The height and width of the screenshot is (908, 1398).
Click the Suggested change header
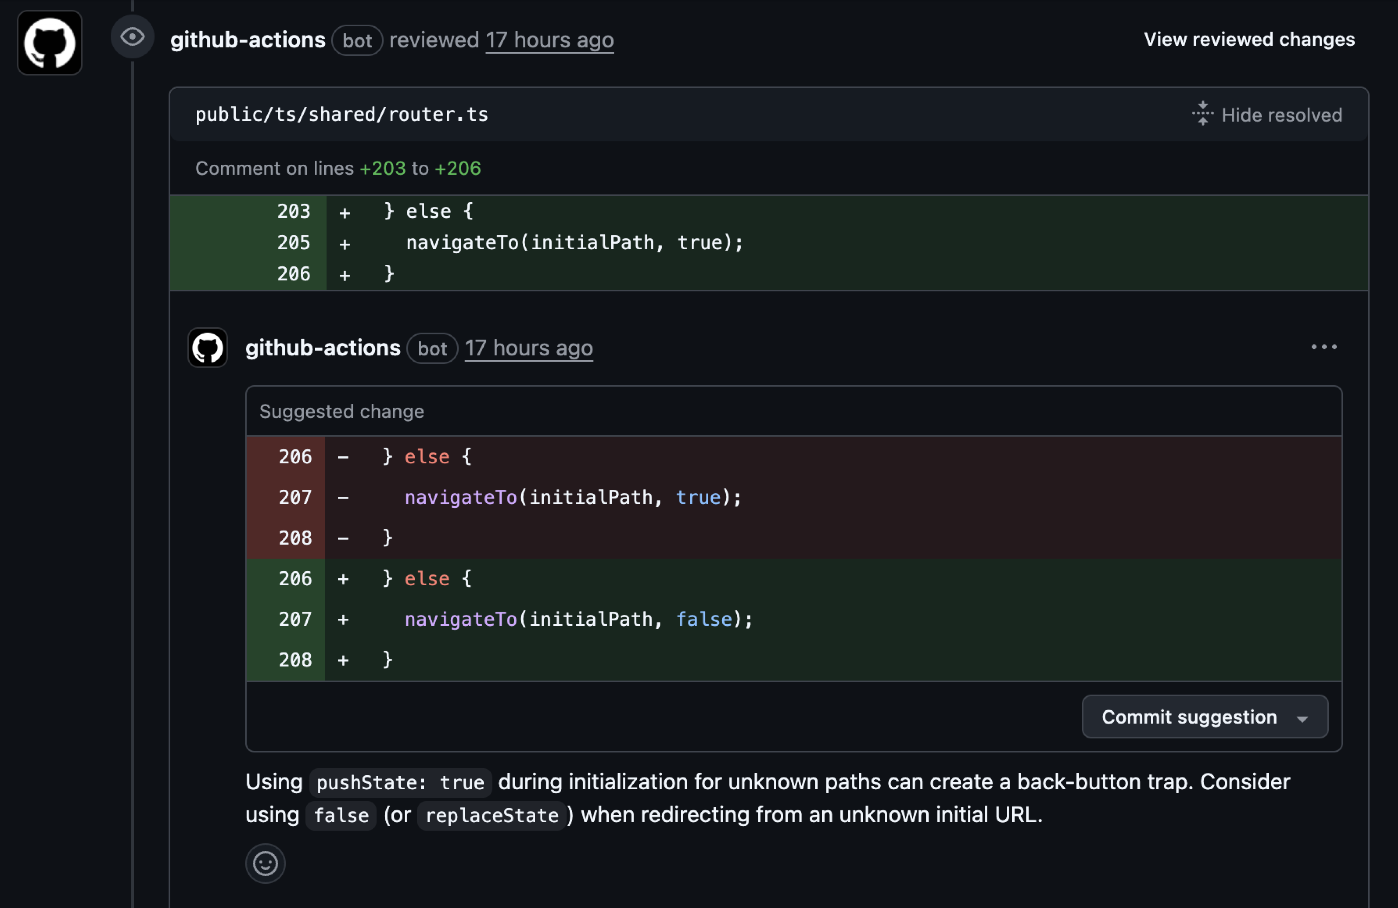pyautogui.click(x=341, y=412)
